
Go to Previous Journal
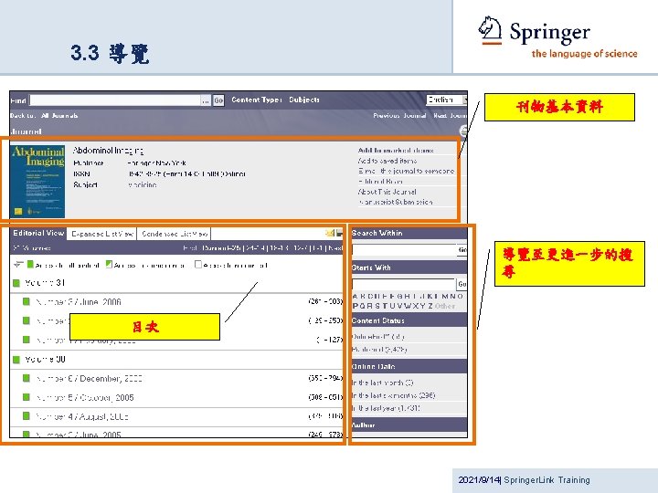(399, 115)
